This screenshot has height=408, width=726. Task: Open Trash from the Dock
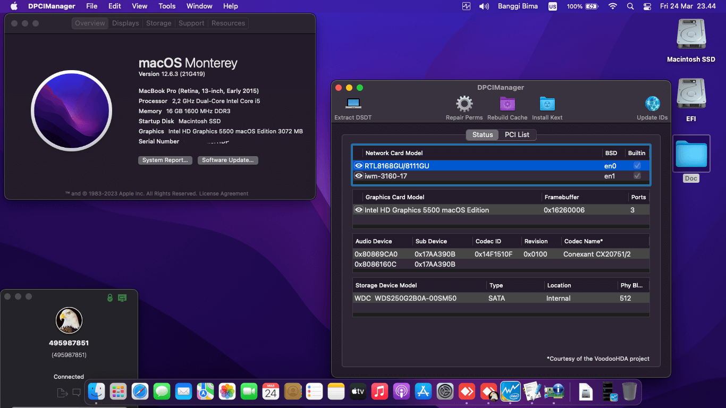click(x=629, y=392)
